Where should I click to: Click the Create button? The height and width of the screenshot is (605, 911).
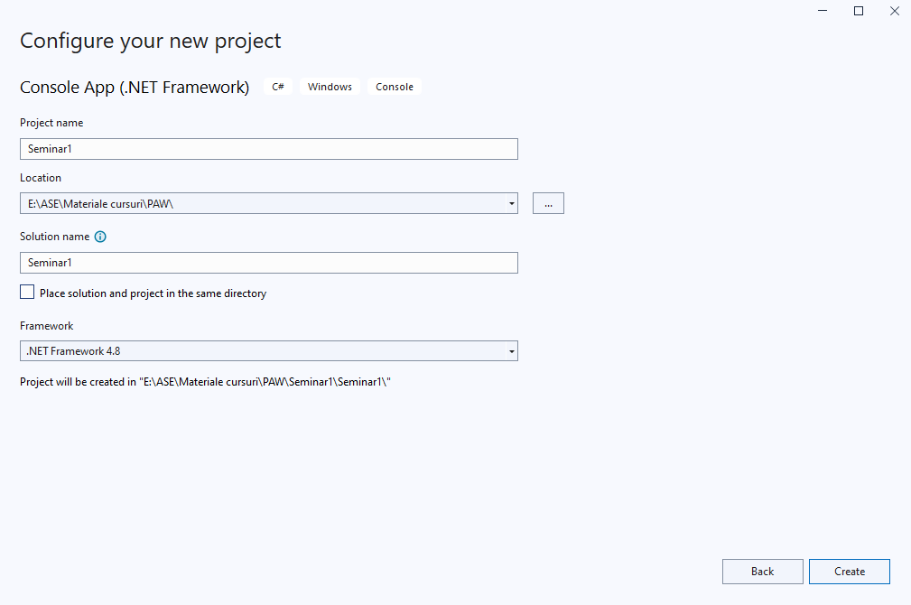[x=849, y=572]
